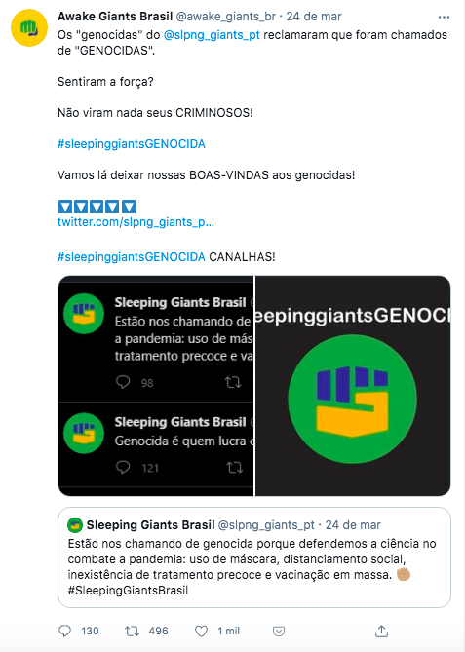Click the small Sleeping Giants avatar in the quote
The width and height of the screenshot is (465, 652).
75,525
